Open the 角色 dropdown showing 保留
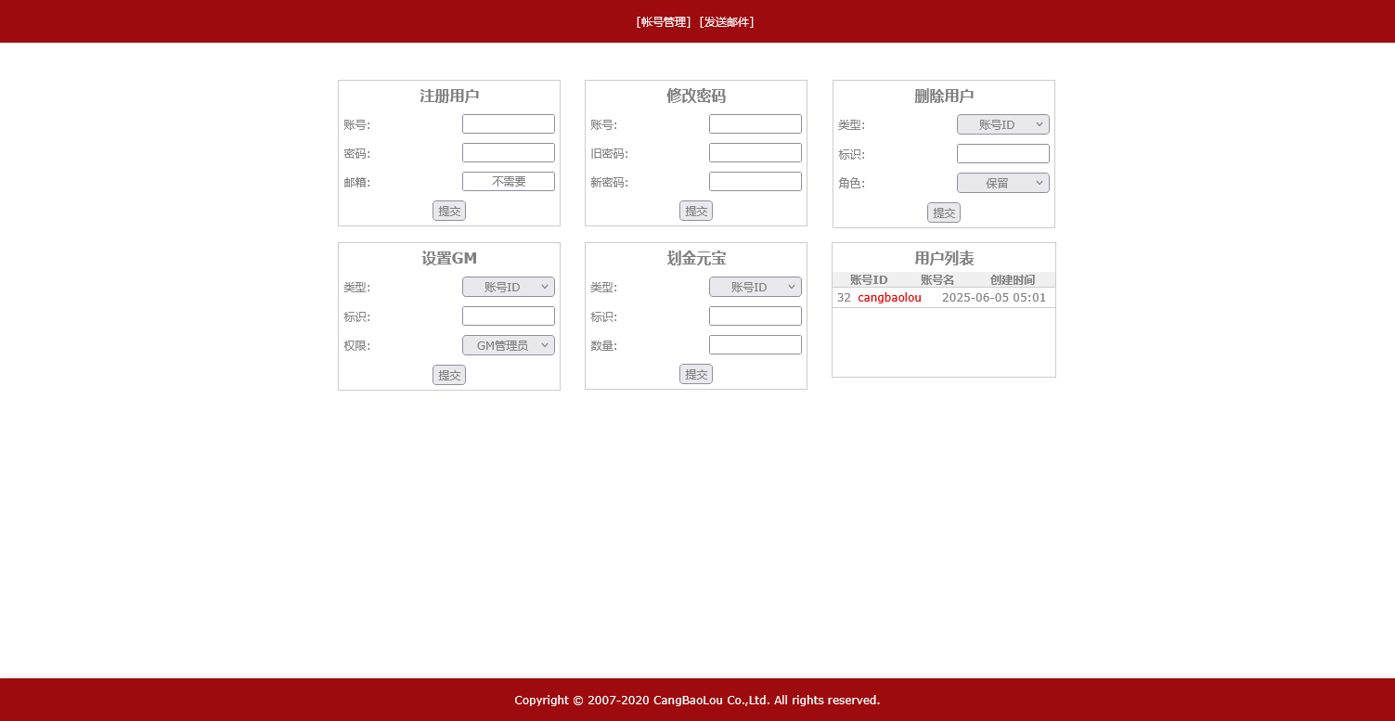Image resolution: width=1395 pixels, height=721 pixels. pyautogui.click(x=1003, y=182)
